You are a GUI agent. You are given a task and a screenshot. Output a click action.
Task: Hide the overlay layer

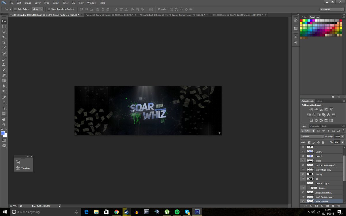point(303,174)
